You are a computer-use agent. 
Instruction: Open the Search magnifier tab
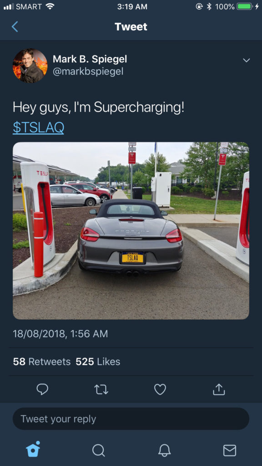coord(98,450)
